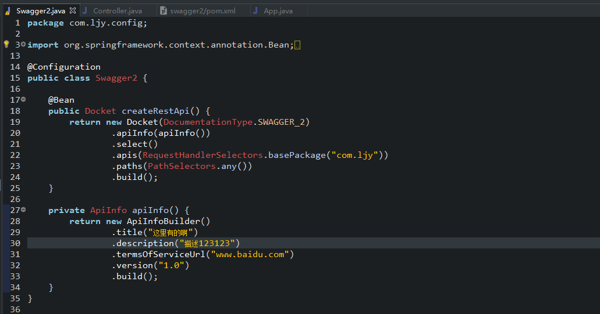The width and height of the screenshot is (600, 314).
Task: Click the createRestApi method name
Action: pyautogui.click(x=155, y=111)
